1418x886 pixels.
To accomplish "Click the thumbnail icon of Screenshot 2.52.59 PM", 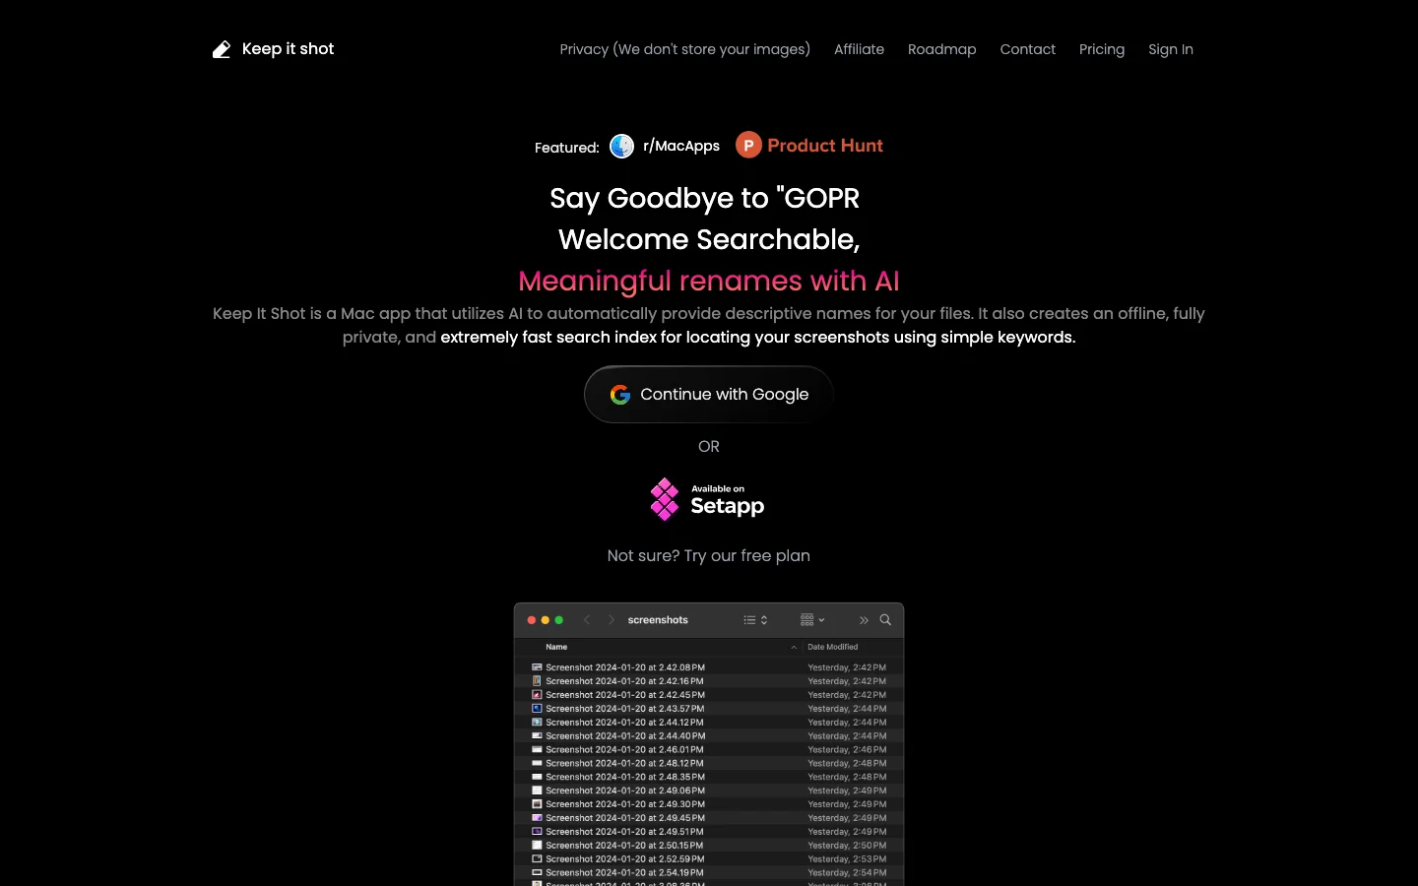I will point(537,859).
